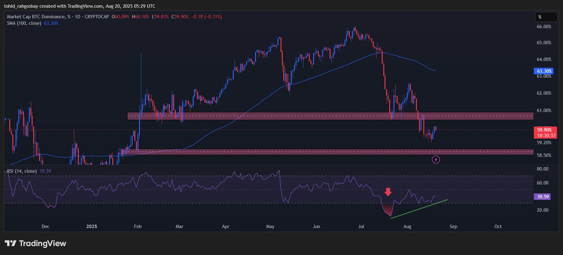Click the red 59.90% current price label

click(x=545, y=130)
